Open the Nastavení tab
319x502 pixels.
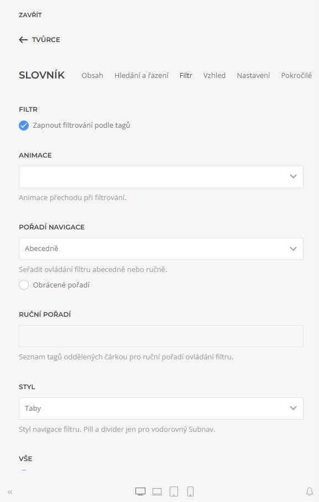(253, 76)
